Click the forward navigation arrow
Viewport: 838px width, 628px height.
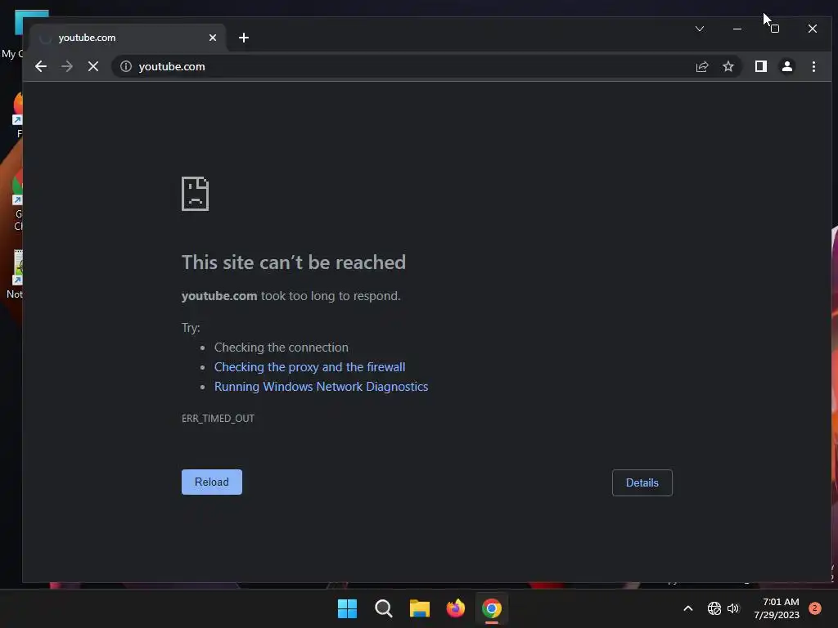click(67, 66)
